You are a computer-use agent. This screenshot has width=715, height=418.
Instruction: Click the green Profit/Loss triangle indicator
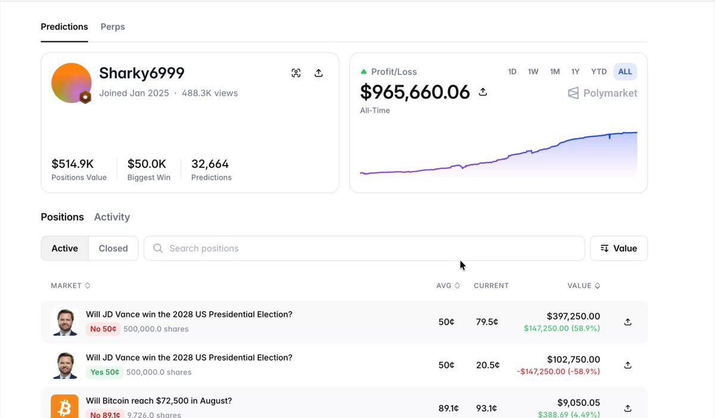pos(363,72)
